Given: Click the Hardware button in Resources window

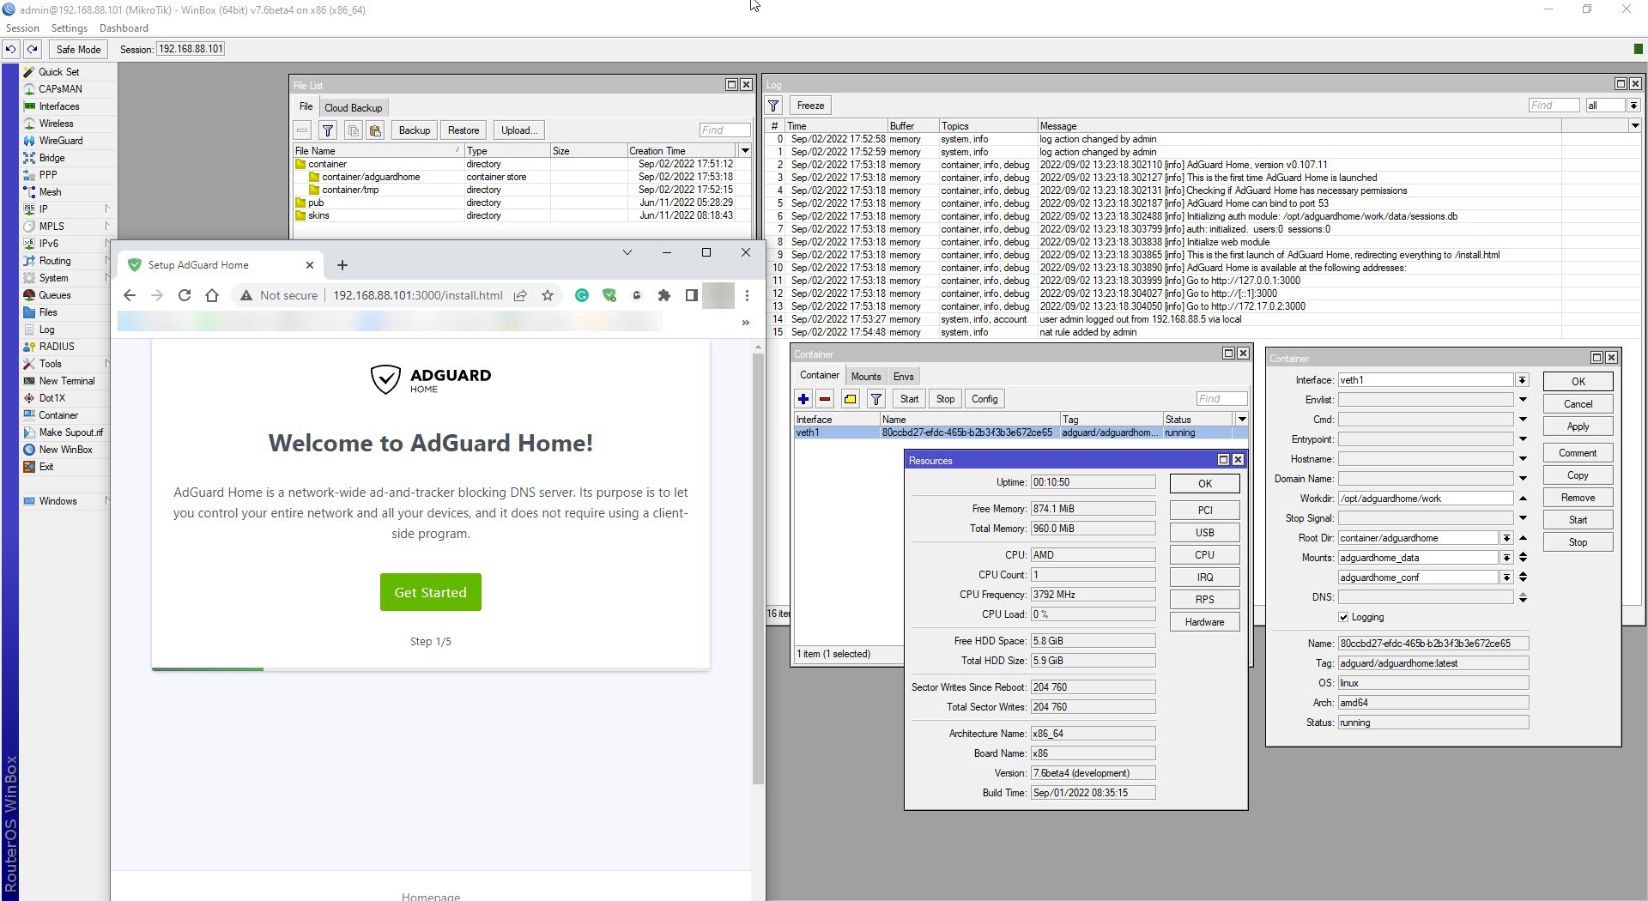Looking at the screenshot, I should (x=1204, y=622).
